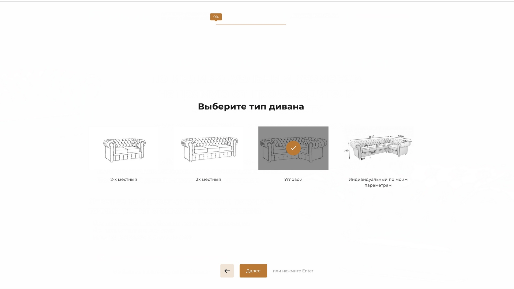Click the quiz progress bar

251,24
